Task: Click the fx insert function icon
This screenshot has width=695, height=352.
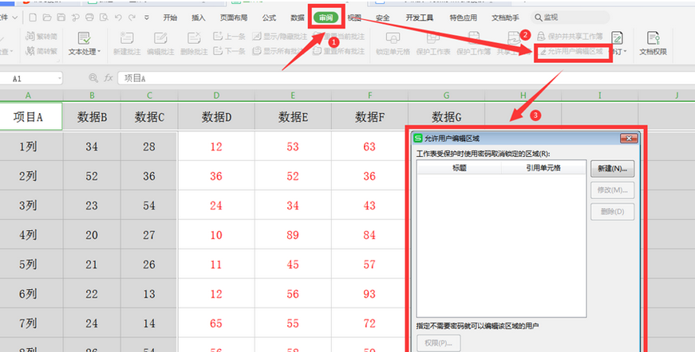Action: pyautogui.click(x=109, y=78)
